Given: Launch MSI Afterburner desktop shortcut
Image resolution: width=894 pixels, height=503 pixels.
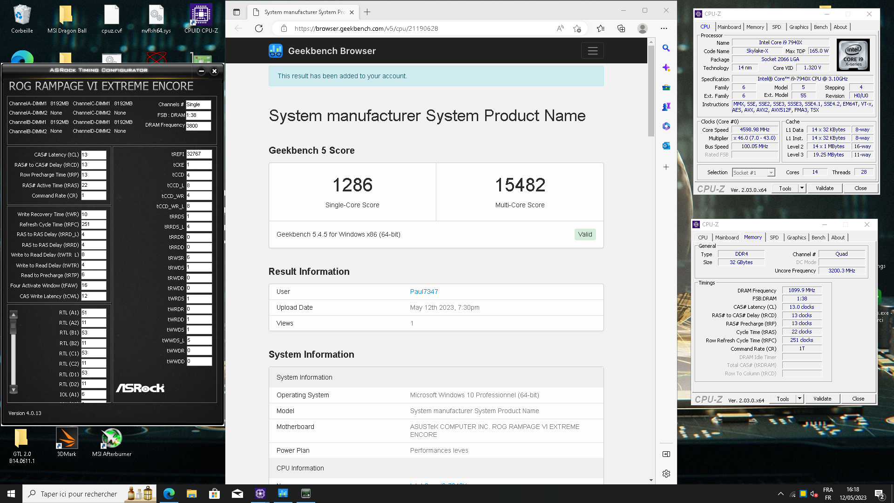Looking at the screenshot, I should [x=111, y=442].
